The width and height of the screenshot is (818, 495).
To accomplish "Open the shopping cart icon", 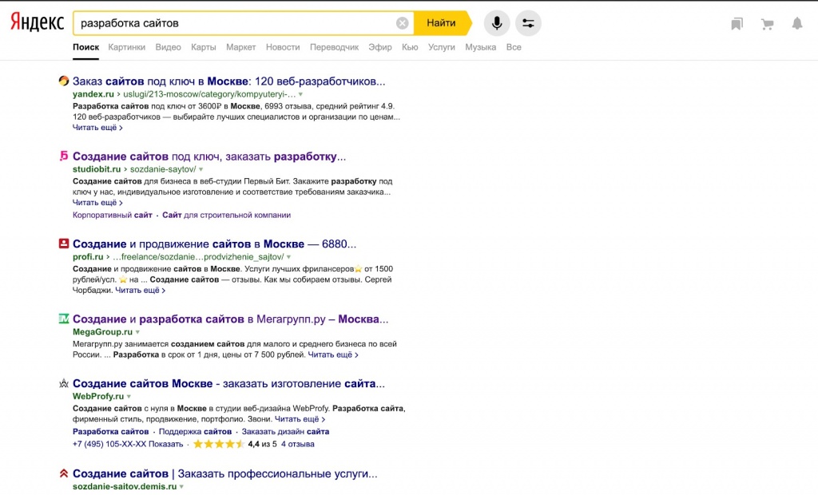I will [767, 24].
